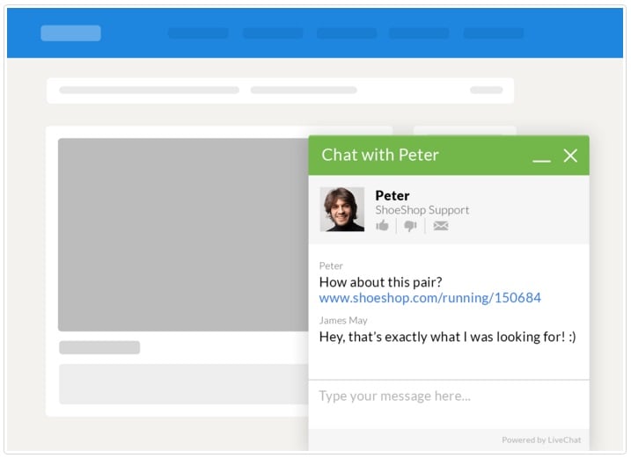
Task: Click the 'Hey, that's exactly what' reply message
Action: click(447, 337)
